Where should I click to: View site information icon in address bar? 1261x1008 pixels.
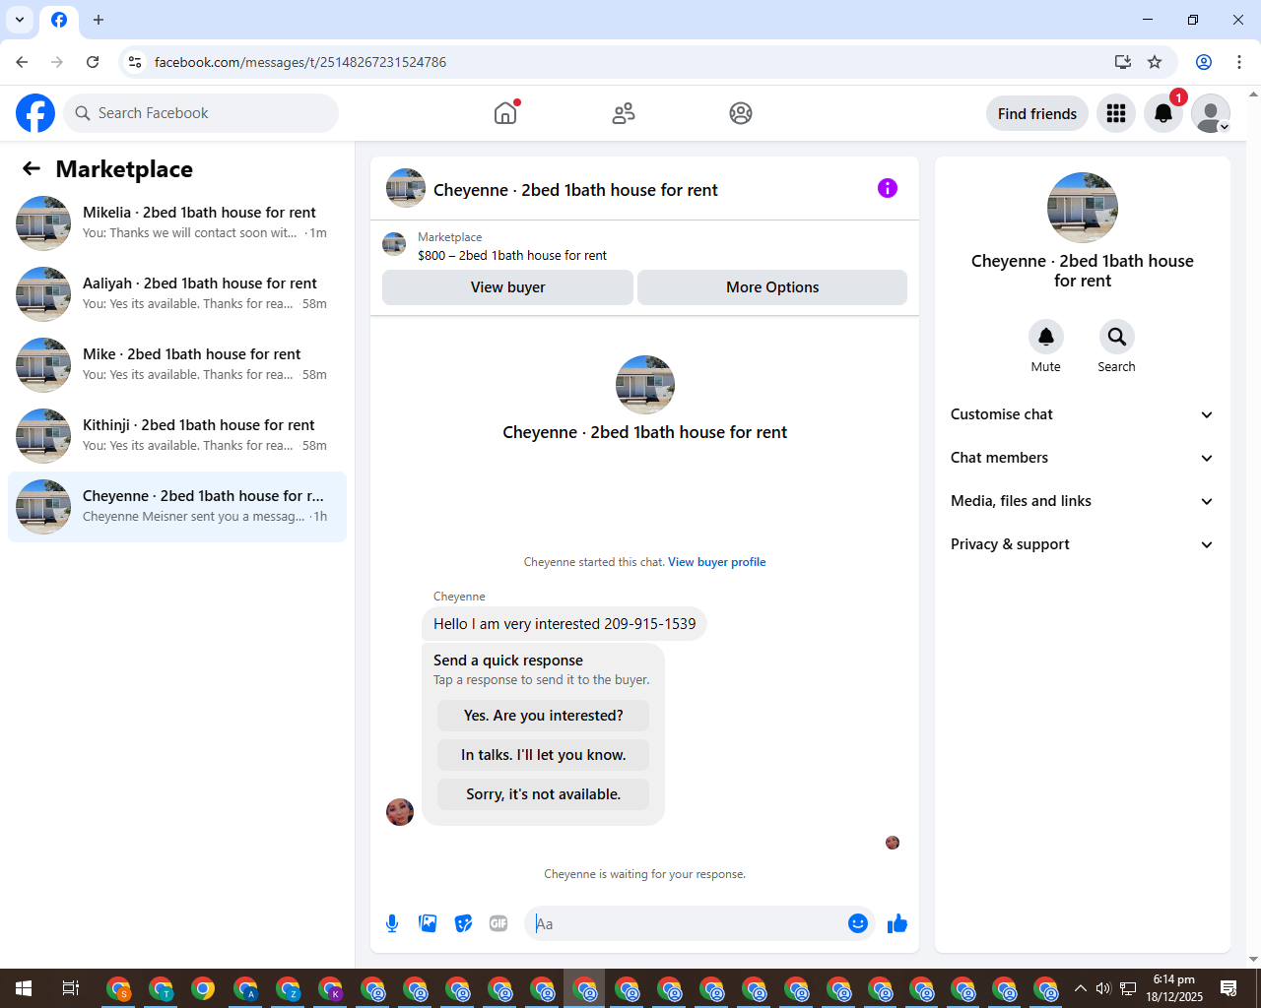(135, 62)
